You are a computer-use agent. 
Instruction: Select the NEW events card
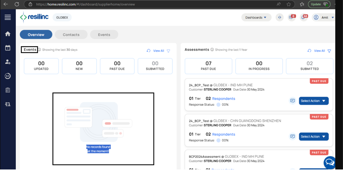pyautogui.click(x=79, y=66)
